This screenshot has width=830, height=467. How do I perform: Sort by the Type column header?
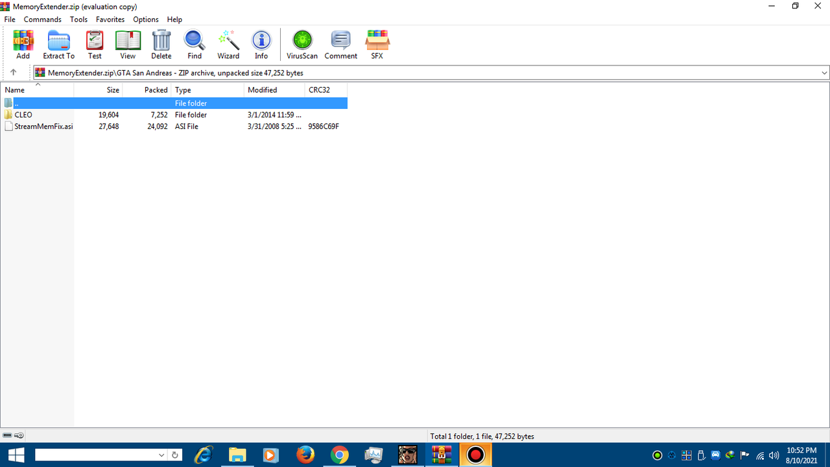point(208,90)
